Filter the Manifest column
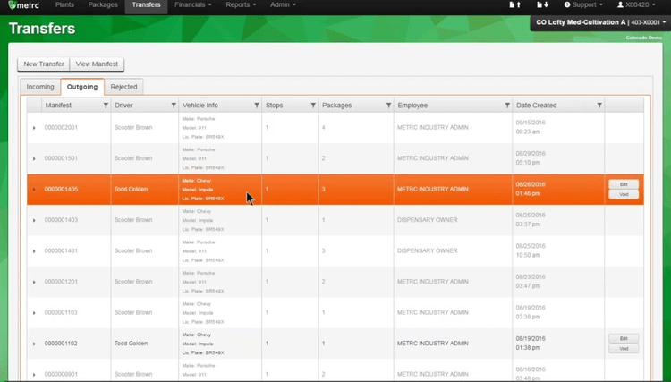Viewport: 671px width, 382px height. [x=106, y=106]
